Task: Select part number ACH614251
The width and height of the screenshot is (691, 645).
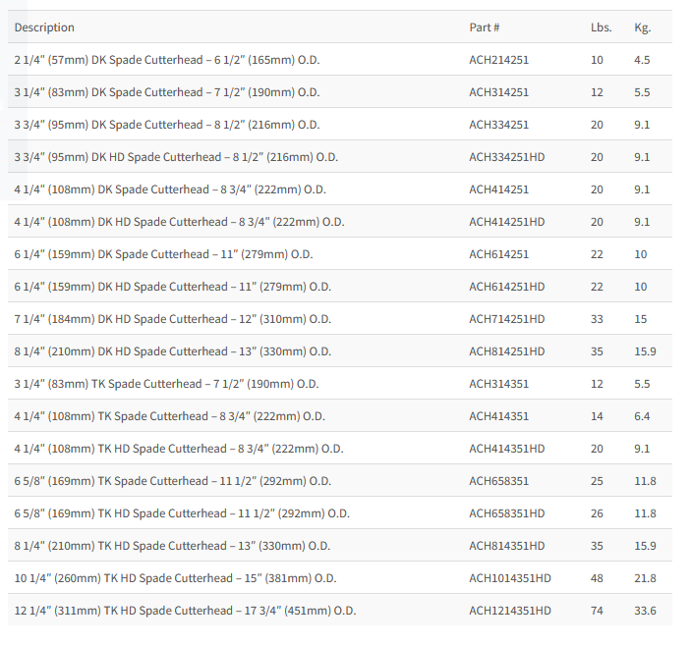Action: click(x=498, y=254)
